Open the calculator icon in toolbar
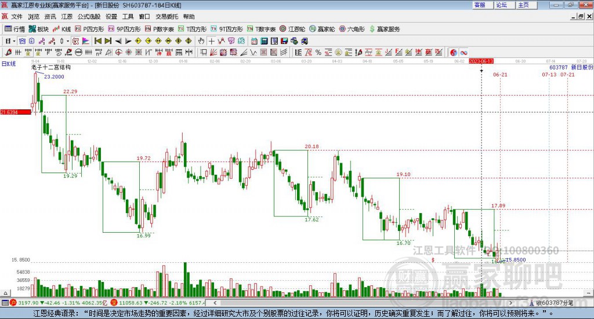 click(x=264, y=41)
